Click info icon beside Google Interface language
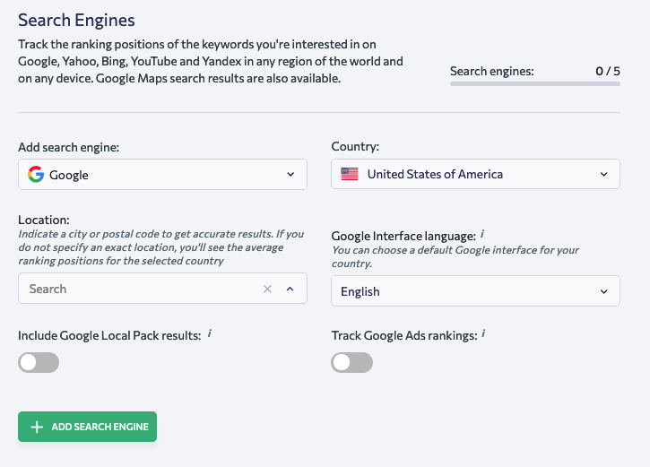Viewport: 650px width, 467px height. [x=482, y=234]
